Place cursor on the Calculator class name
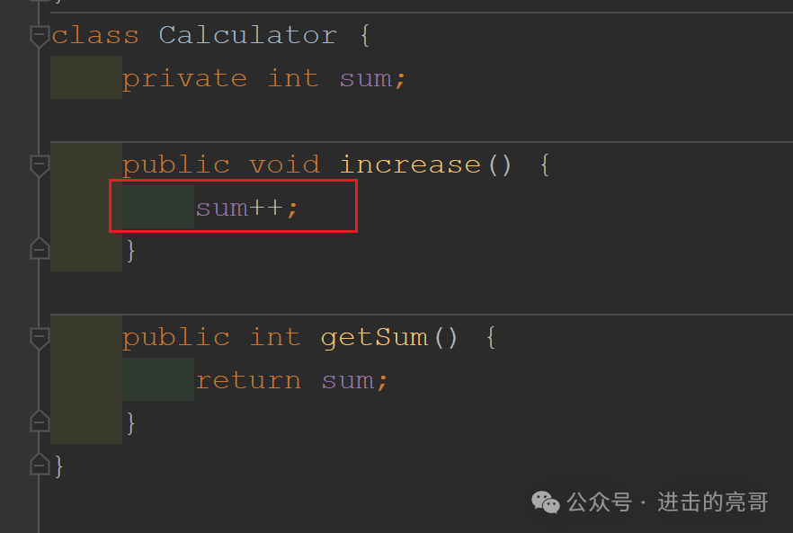793x533 pixels. coord(247,35)
